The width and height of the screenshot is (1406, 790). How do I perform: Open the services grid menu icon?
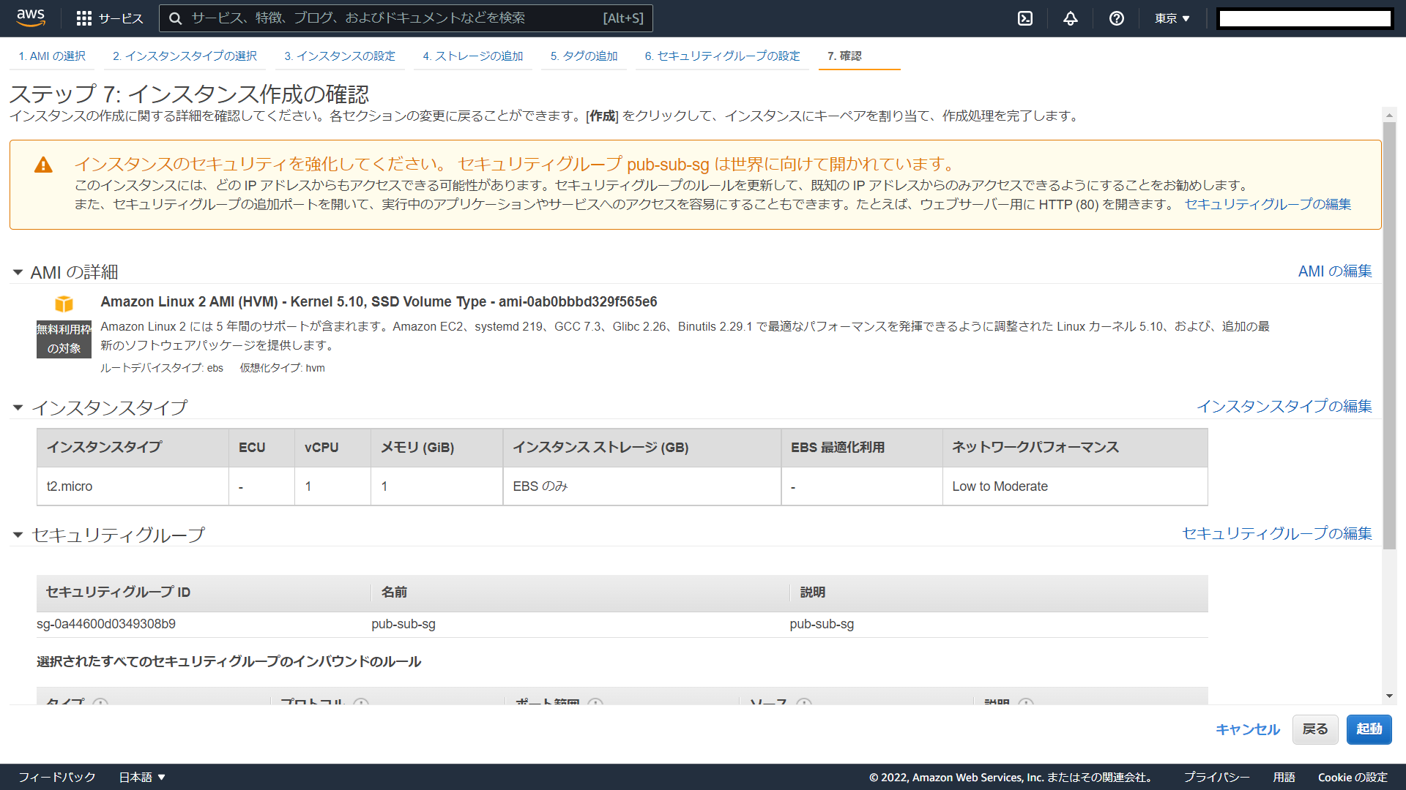pyautogui.click(x=84, y=18)
